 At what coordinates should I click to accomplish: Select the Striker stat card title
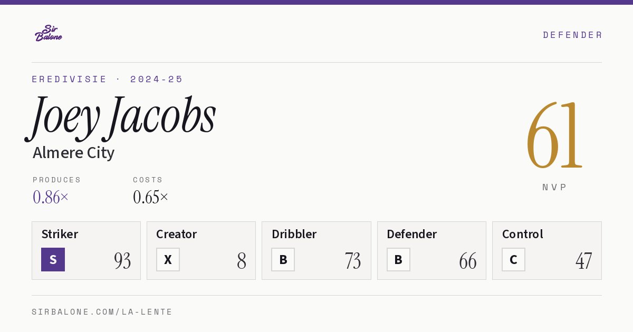coord(60,234)
